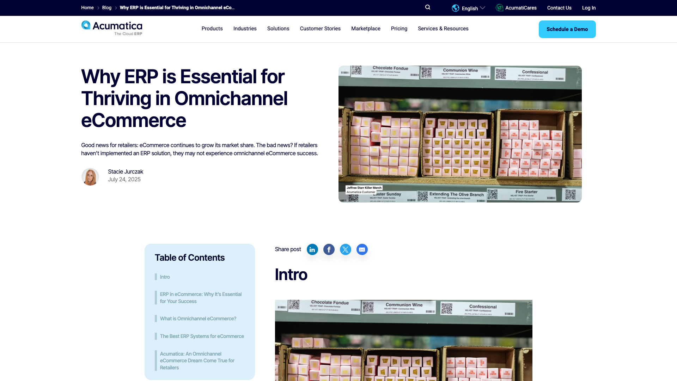677x381 pixels.
Task: Jump to What is Omnichannel eCommerce?
Action: point(198,319)
